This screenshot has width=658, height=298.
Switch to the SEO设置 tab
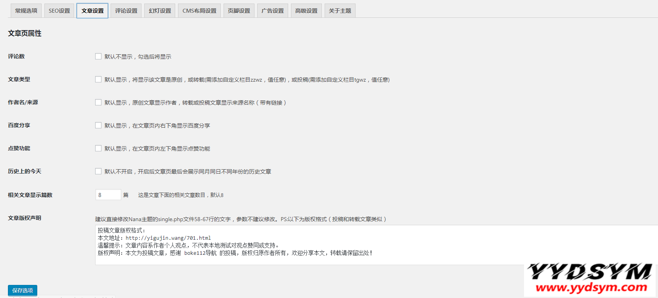59,11
